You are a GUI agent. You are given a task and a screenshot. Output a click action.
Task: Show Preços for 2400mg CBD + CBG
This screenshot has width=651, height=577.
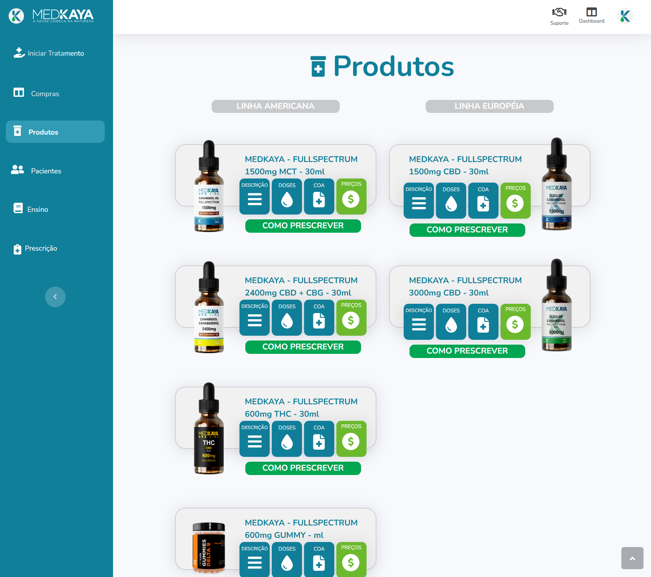[x=351, y=318]
